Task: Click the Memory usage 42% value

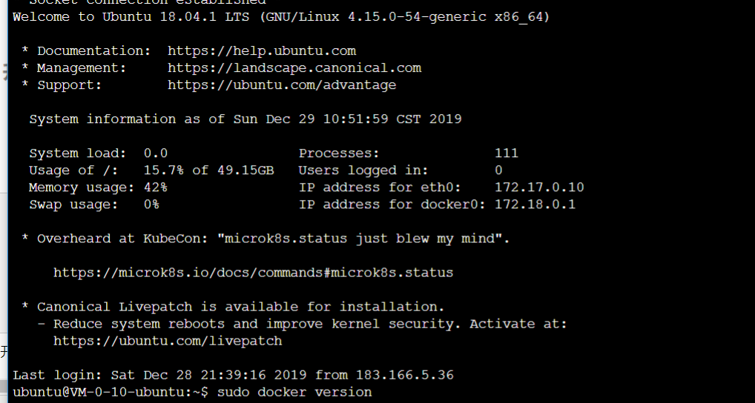Action: click(156, 187)
